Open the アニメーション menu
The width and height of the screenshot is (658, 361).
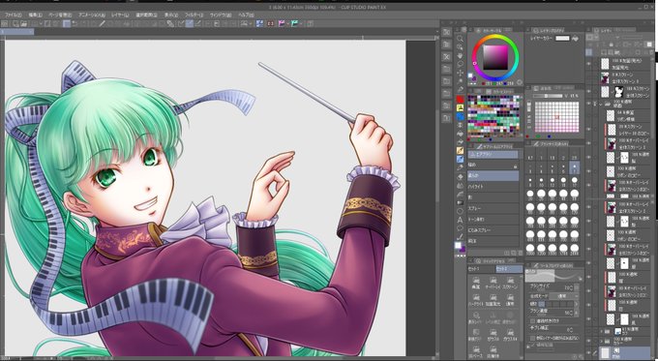point(92,15)
